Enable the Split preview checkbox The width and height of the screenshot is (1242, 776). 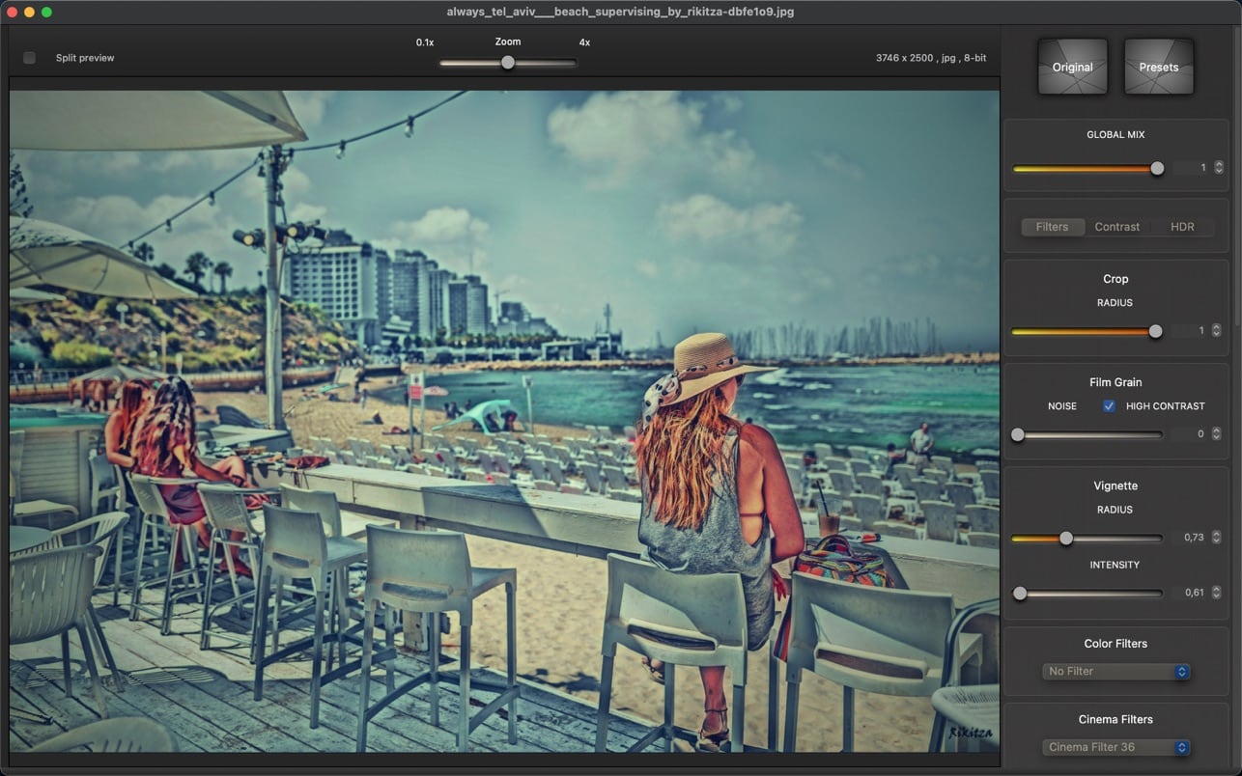(x=29, y=58)
